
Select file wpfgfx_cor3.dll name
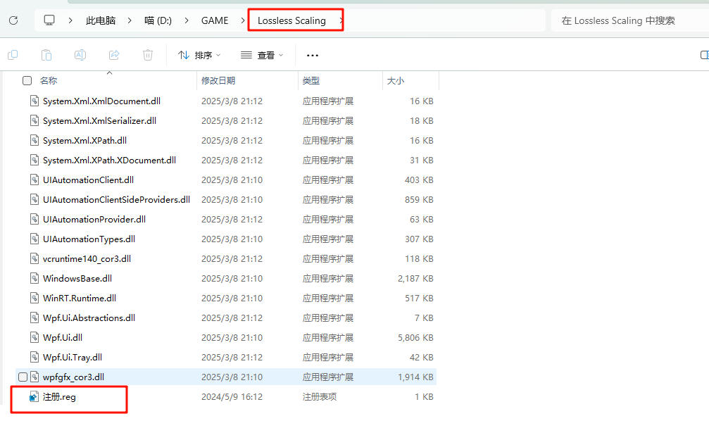[x=73, y=377]
